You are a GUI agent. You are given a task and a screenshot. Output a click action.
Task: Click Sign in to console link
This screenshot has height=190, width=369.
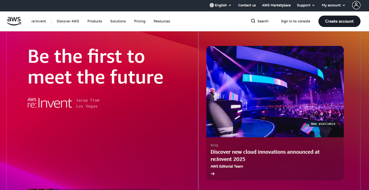(x=295, y=21)
